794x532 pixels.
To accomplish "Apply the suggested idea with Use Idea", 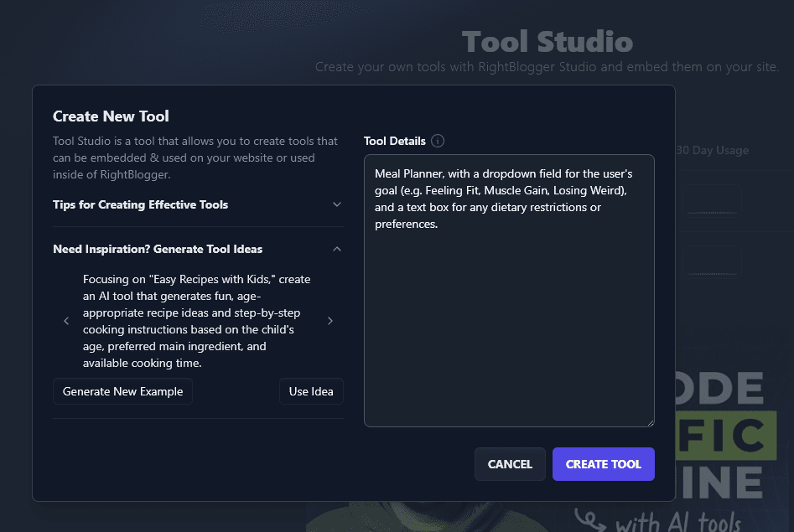I will pos(311,391).
